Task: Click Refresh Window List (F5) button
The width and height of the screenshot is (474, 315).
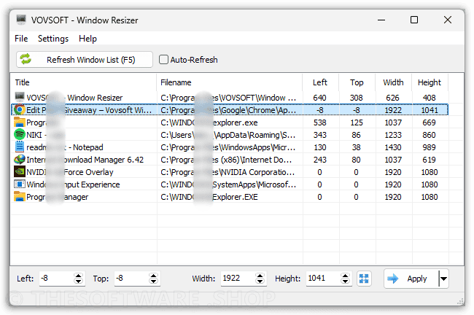Action: 85,60
